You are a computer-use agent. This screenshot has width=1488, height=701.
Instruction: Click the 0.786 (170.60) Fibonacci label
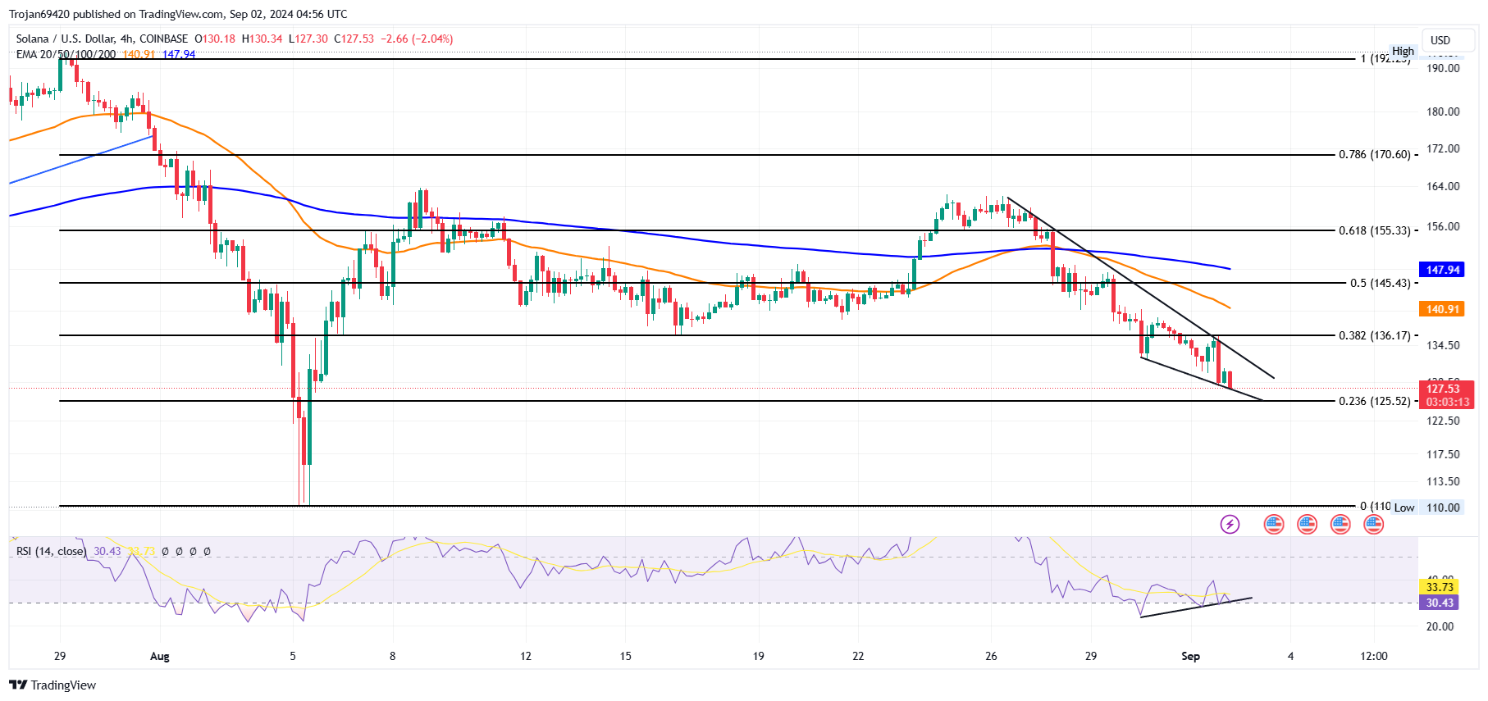1375,154
